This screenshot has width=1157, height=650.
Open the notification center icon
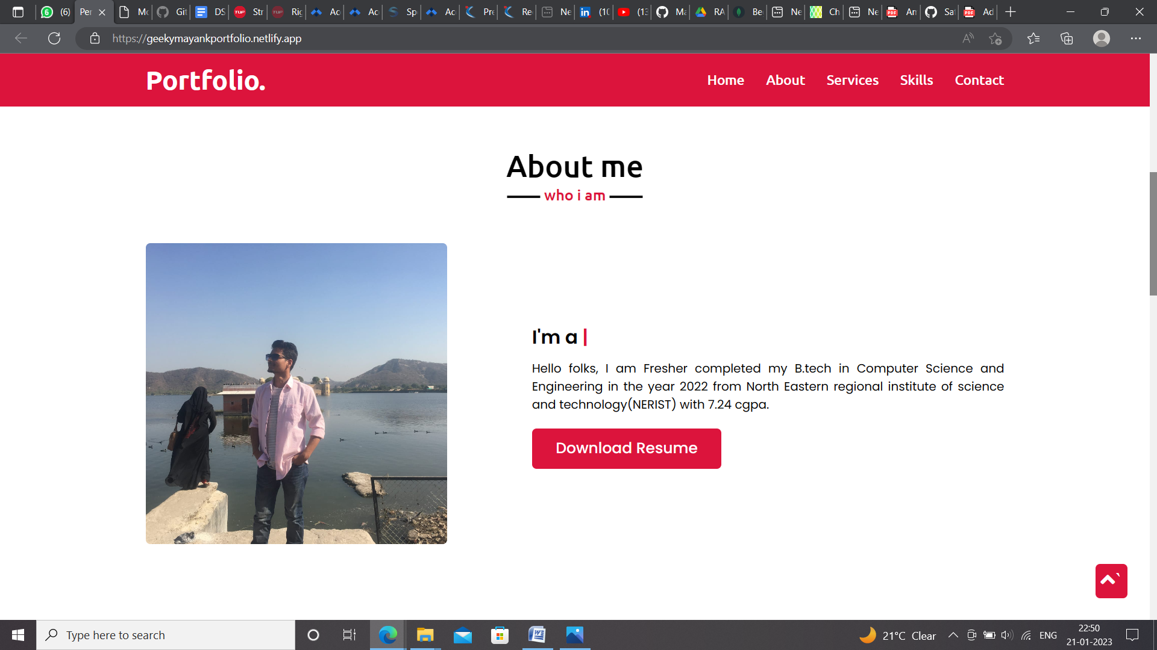(x=1132, y=635)
